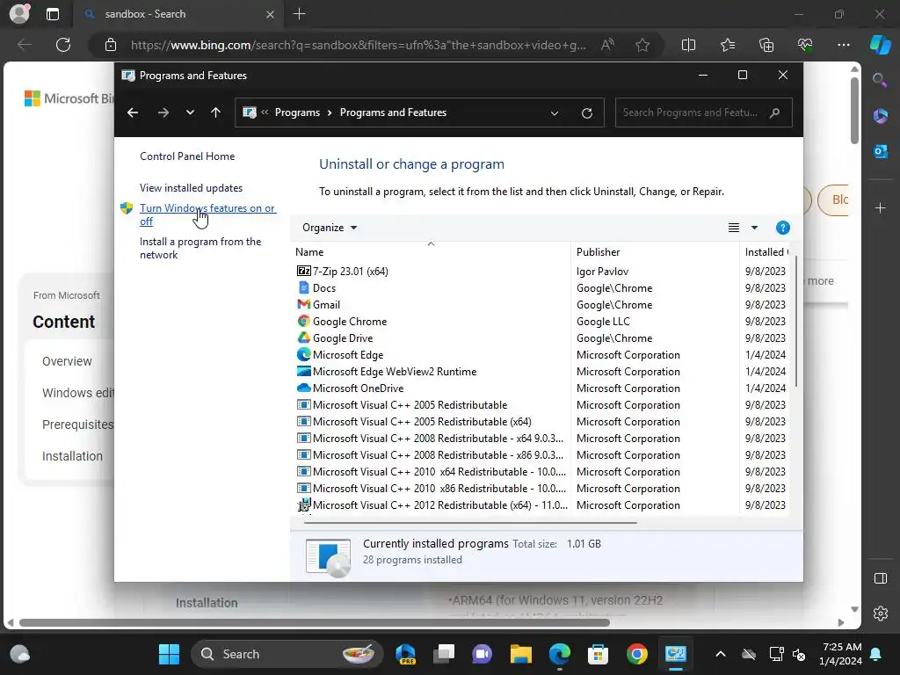900x675 pixels.
Task: Open Edge Favorites list icon
Action: click(727, 45)
